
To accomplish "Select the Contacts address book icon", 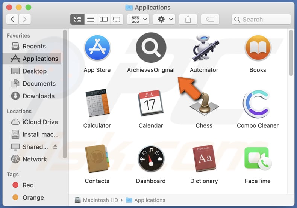I will pyautogui.click(x=97, y=158).
